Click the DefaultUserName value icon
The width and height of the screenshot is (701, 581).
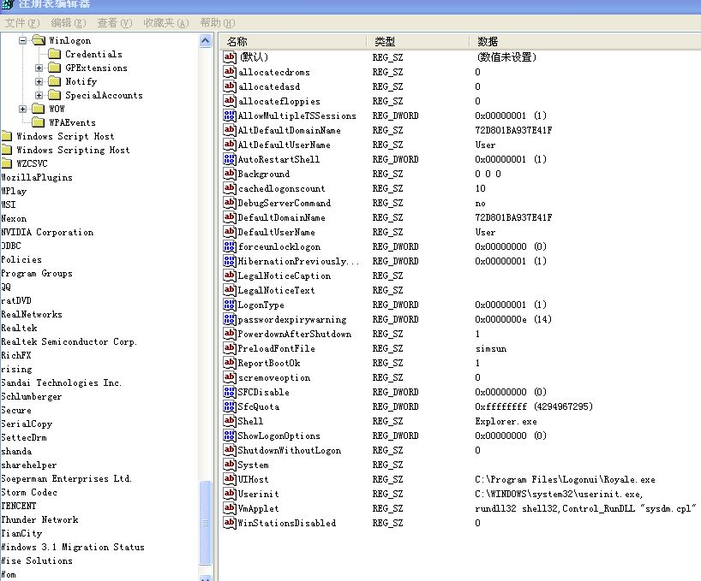click(x=230, y=232)
